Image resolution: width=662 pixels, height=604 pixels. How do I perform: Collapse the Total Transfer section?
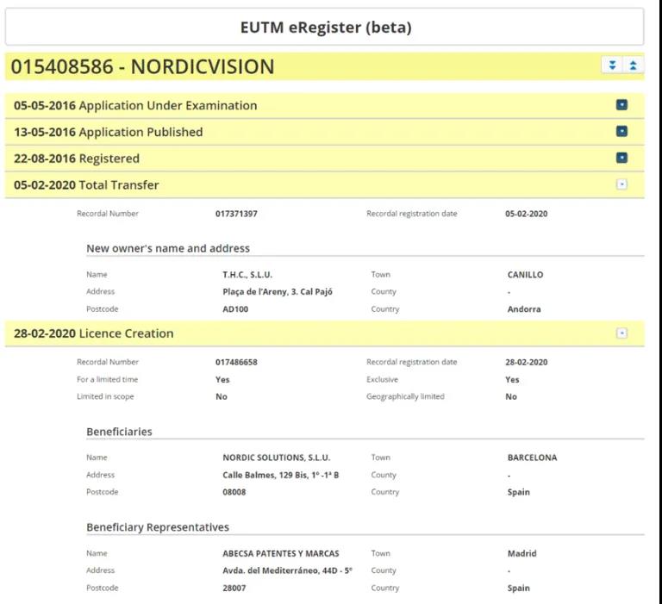pos(621,184)
